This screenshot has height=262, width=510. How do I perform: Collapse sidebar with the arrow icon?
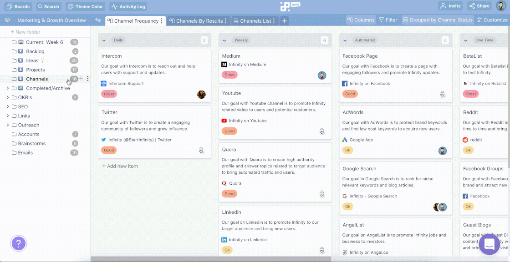[98, 20]
